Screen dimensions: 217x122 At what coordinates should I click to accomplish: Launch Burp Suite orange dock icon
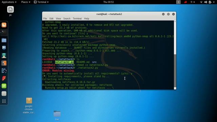click(4, 63)
